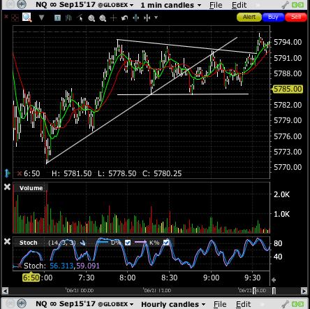Open the bottom chart Edit menu
This screenshot has height=309, width=310.
coord(243,304)
